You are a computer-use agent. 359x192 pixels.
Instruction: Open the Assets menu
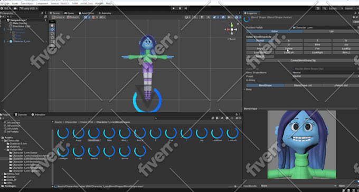tap(15, 4)
